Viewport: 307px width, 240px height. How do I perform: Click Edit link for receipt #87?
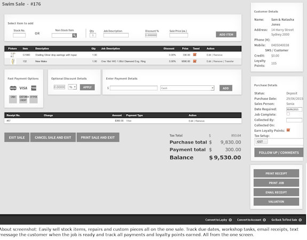[191, 121]
